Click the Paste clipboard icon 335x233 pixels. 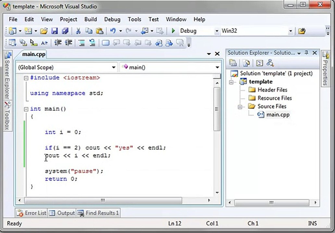[100, 31]
